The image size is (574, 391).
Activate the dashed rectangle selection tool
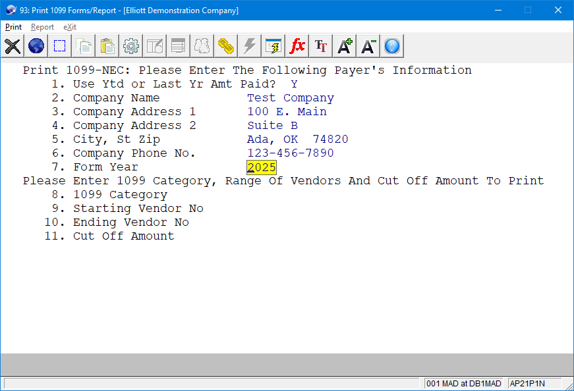(x=60, y=46)
